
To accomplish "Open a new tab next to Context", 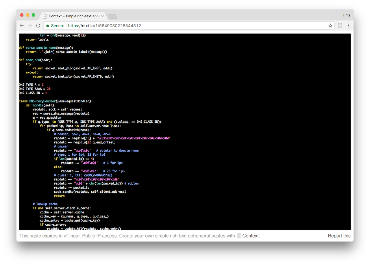I will coord(112,16).
